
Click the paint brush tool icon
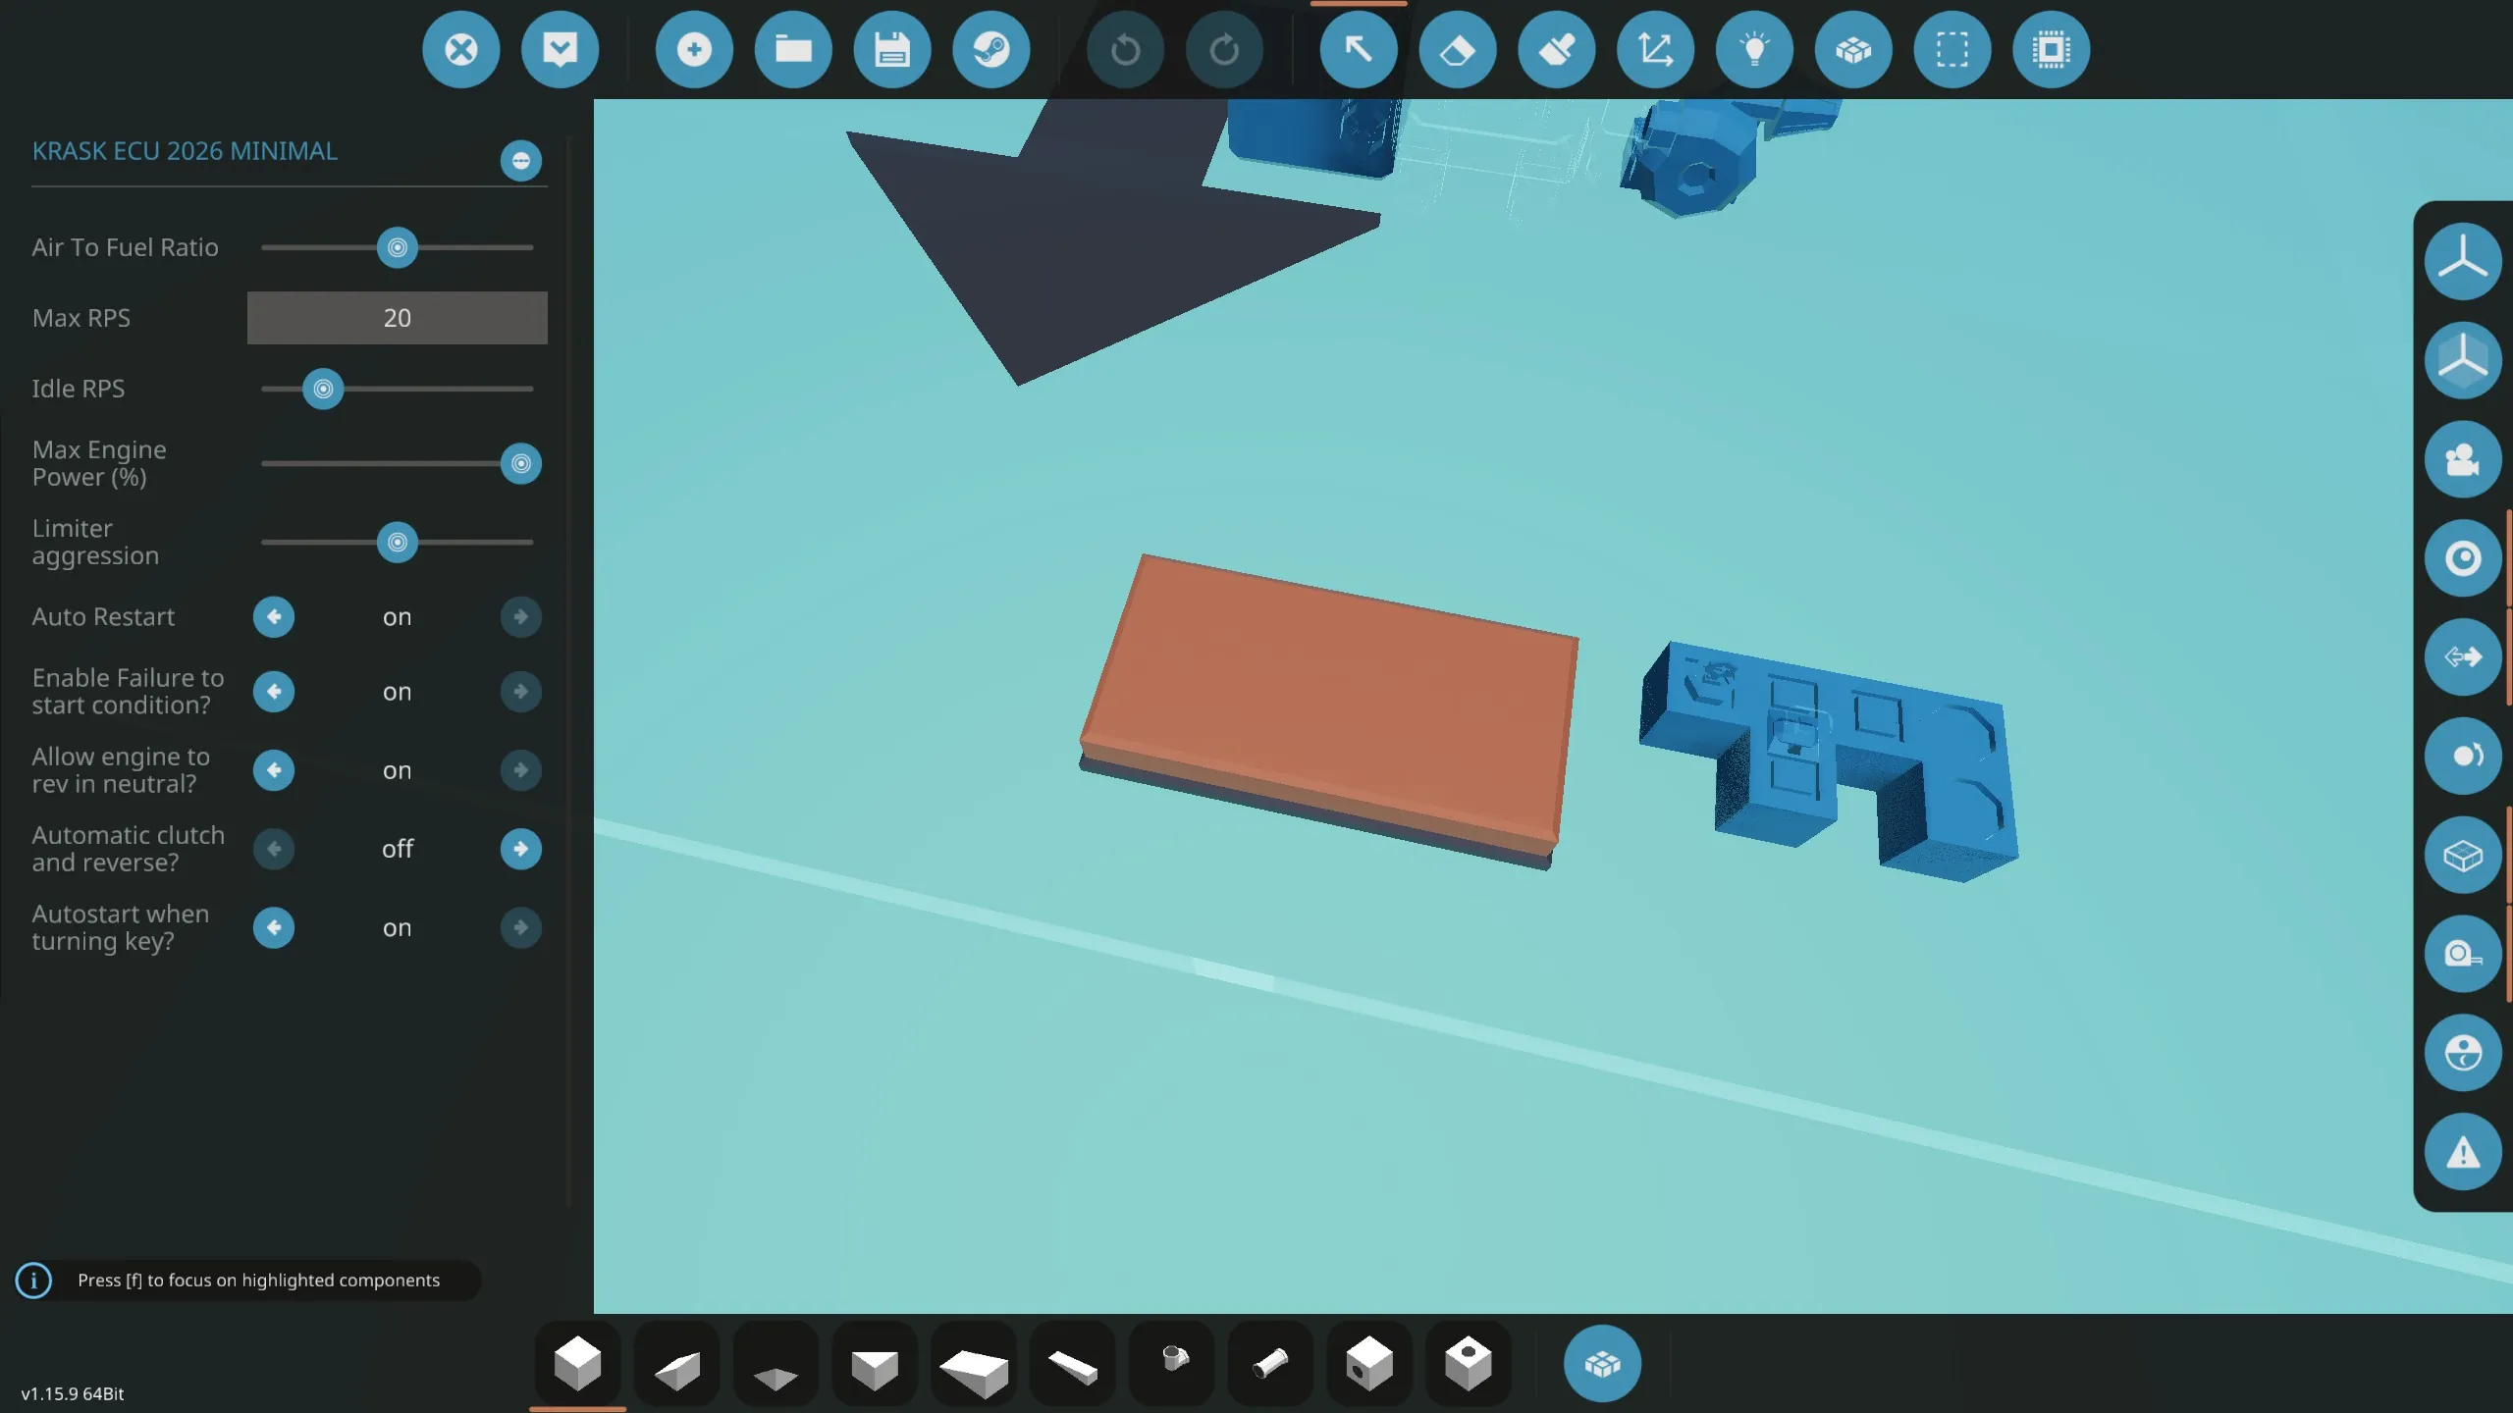coord(1556,49)
